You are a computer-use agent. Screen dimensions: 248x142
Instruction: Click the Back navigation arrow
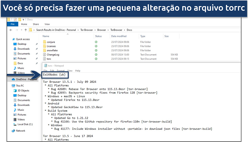tap(11, 30)
